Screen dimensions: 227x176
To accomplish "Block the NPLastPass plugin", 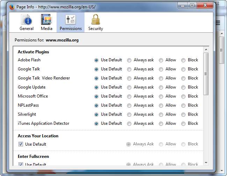I will [183, 106].
